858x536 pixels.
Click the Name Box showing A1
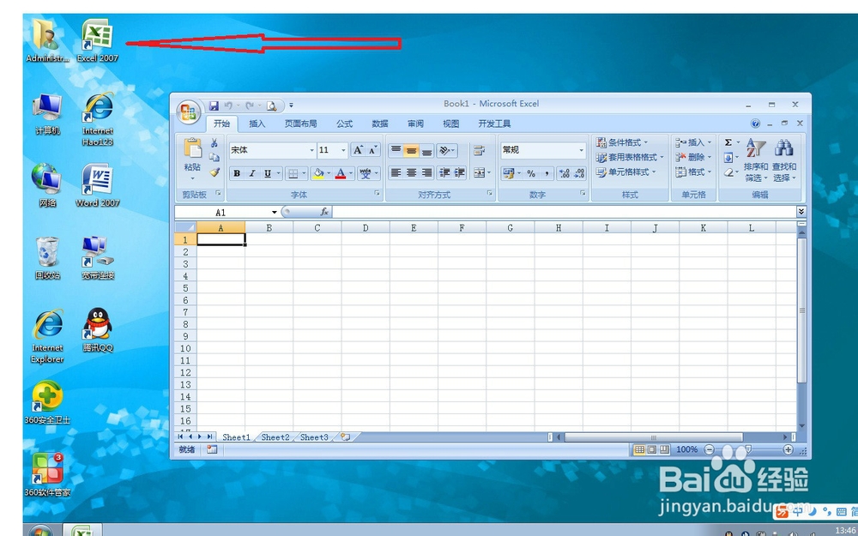pos(227,212)
